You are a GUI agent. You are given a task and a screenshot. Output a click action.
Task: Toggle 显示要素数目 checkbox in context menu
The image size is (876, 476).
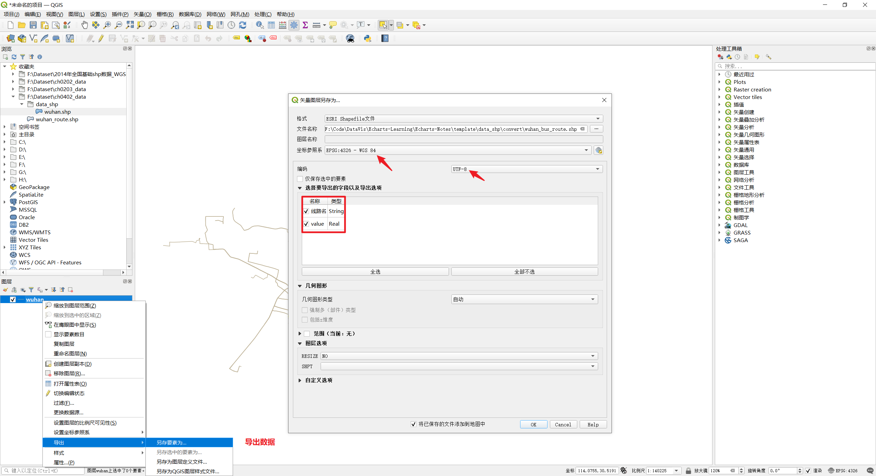pyautogui.click(x=48, y=334)
